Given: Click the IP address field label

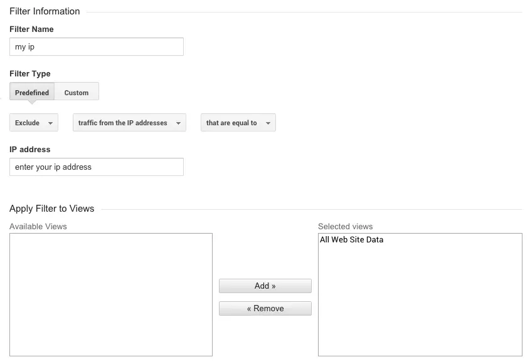Looking at the screenshot, I should pyautogui.click(x=29, y=149).
